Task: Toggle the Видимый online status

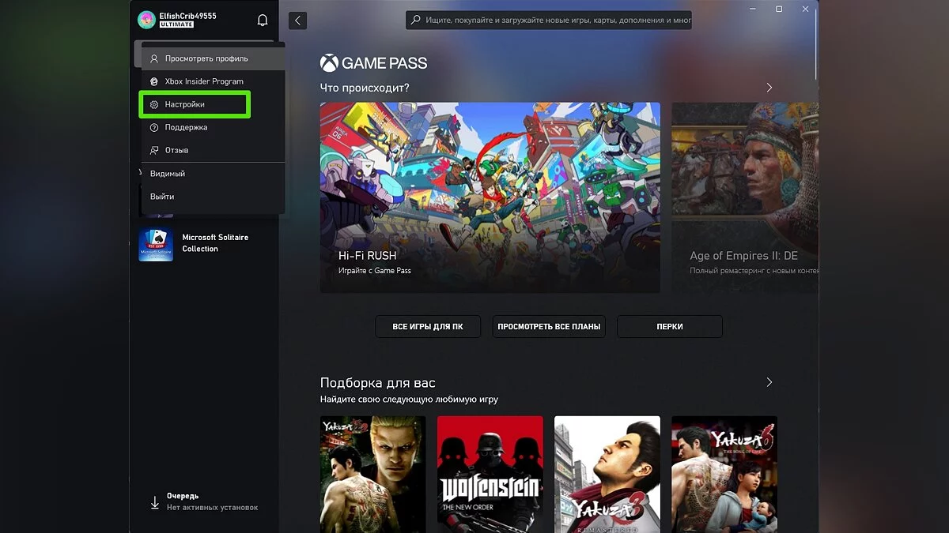Action: [168, 174]
